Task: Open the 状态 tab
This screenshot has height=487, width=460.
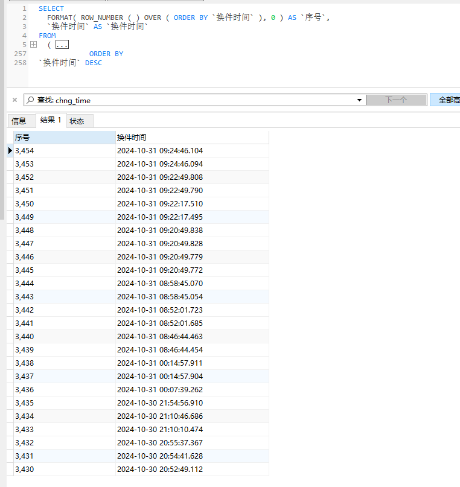Action: 77,121
